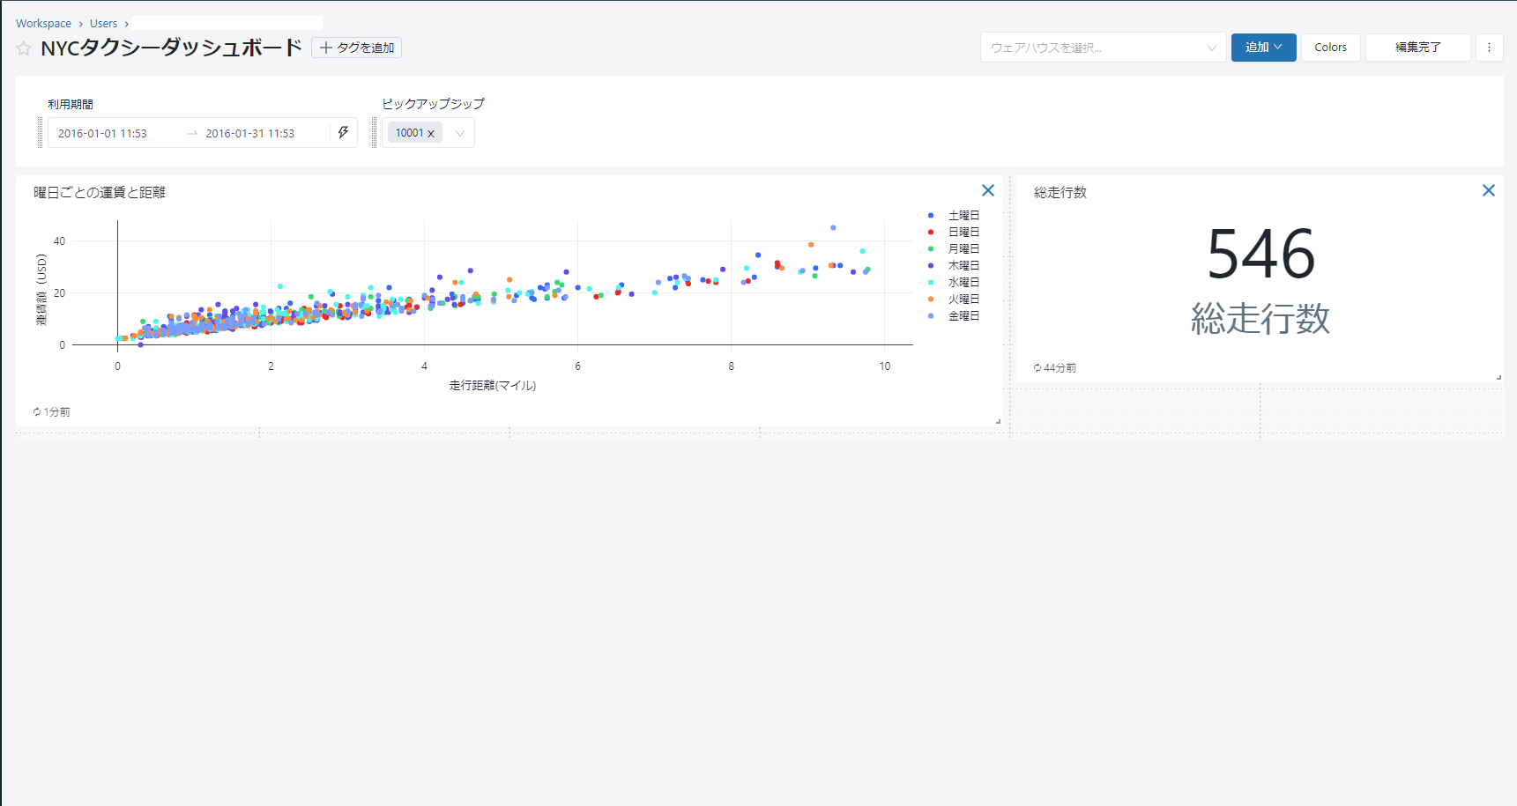Click the タグを追加 button
This screenshot has width=1517, height=806.
356,48
